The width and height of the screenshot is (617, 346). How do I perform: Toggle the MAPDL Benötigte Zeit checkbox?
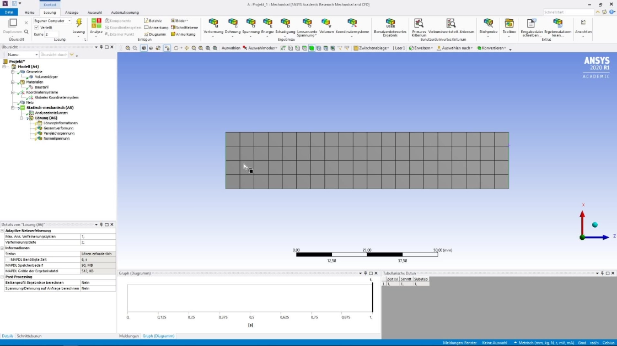[8, 260]
